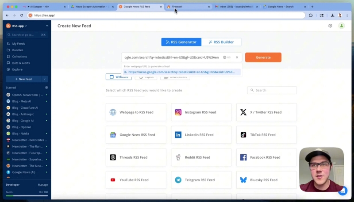Choose Google News RSS Feed card
The image size is (354, 202).
[136, 134]
